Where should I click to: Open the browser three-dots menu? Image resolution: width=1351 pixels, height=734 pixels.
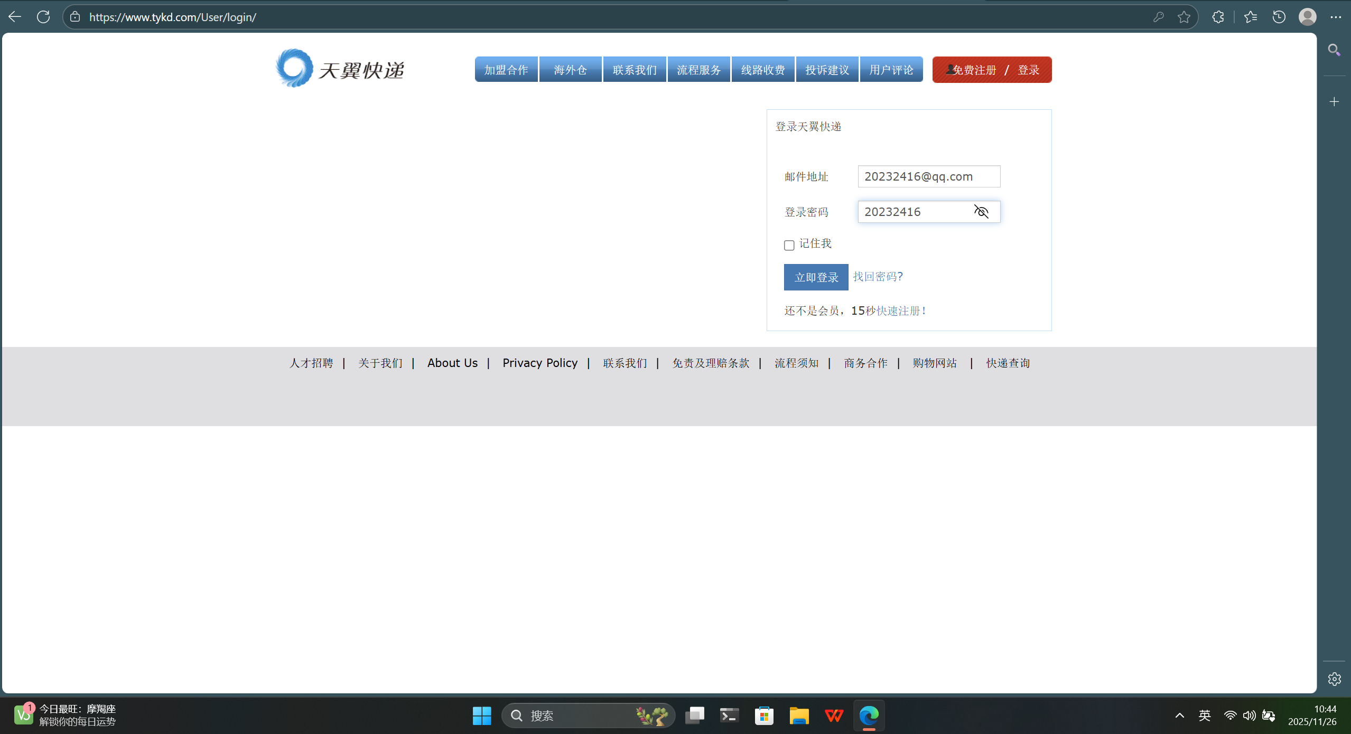(x=1336, y=17)
